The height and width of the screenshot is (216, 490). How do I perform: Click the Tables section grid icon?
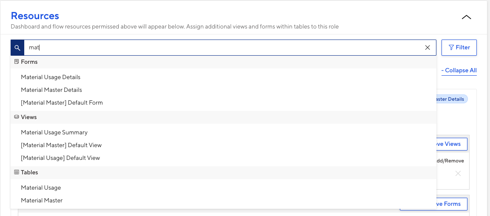pyautogui.click(x=17, y=172)
